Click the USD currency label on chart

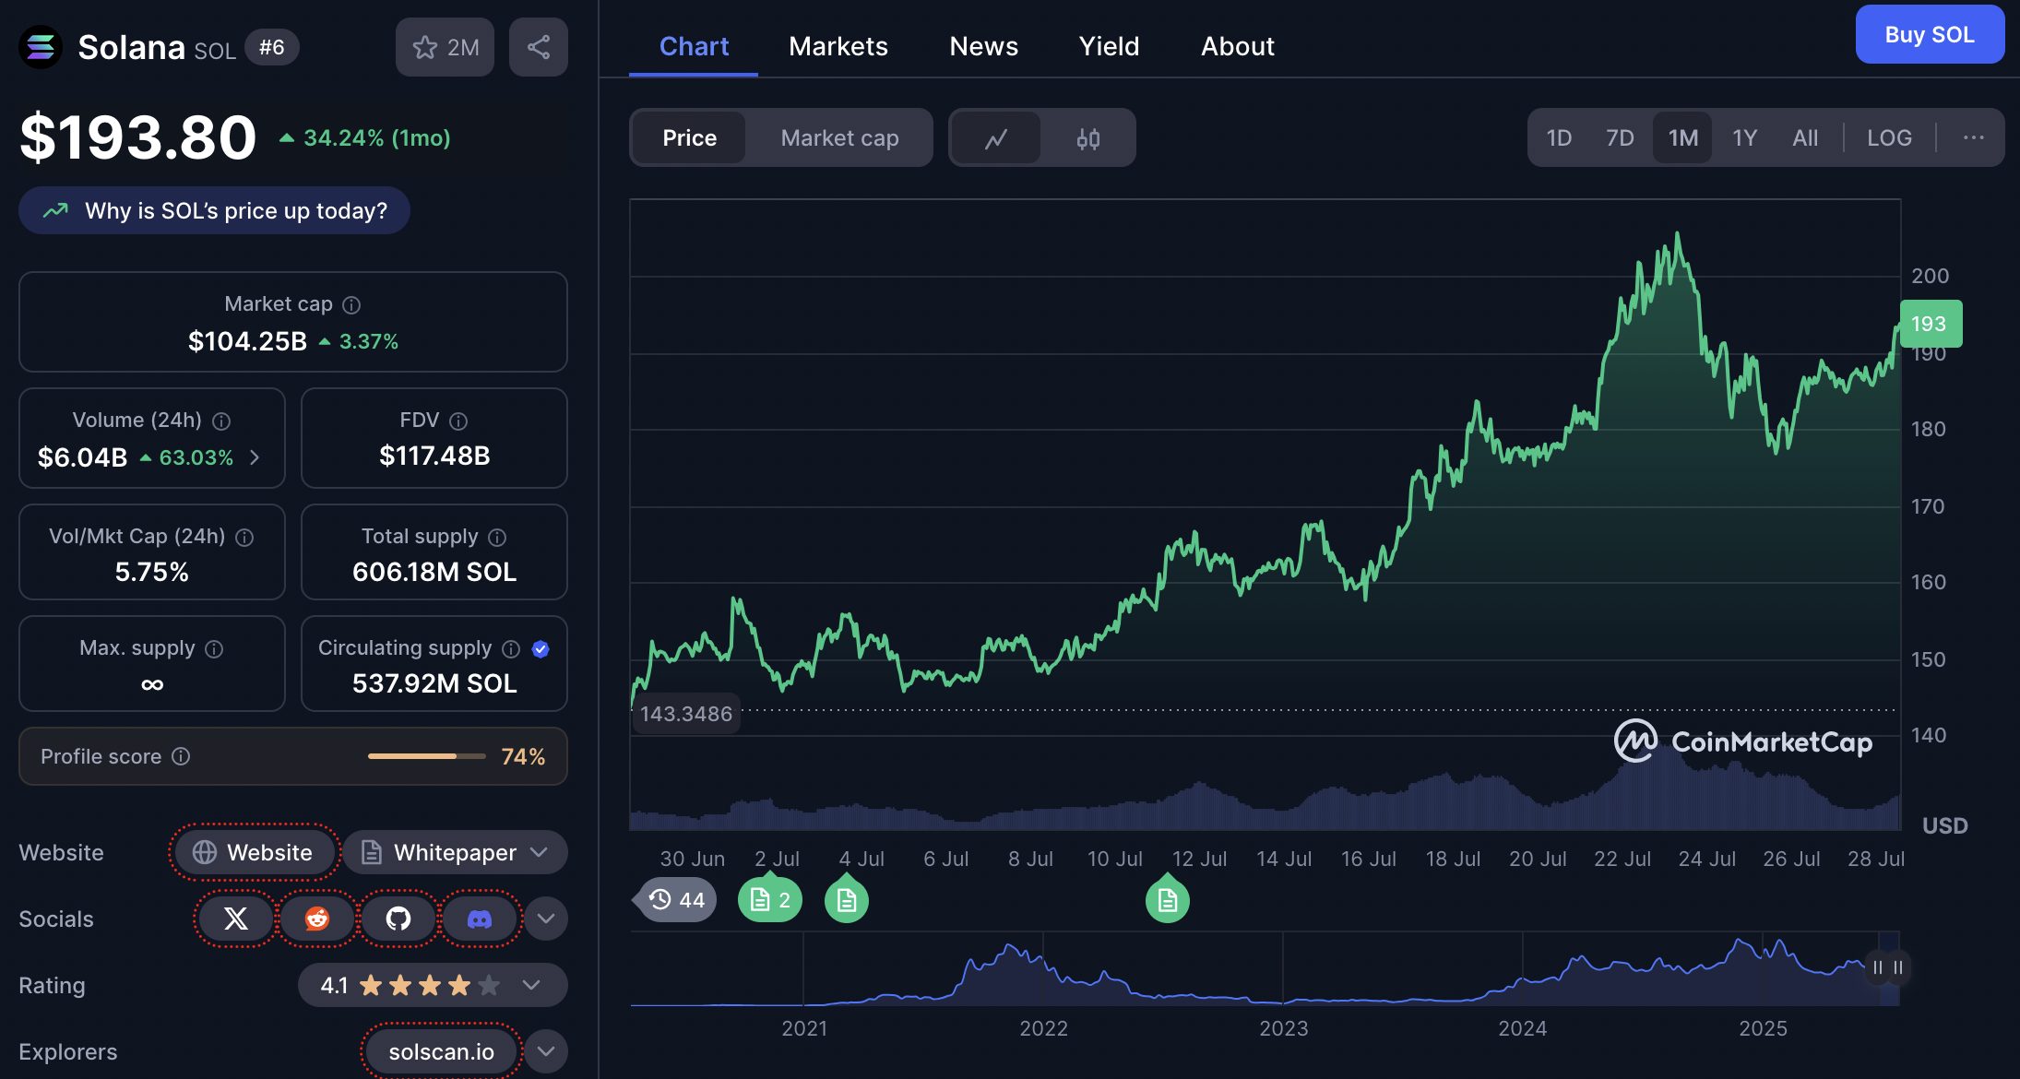[x=1944, y=825]
